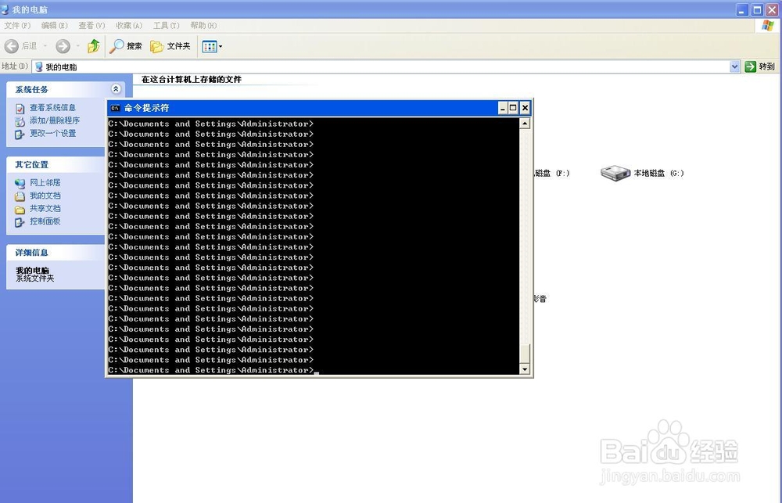Open the Tools (工具) menu
The image size is (782, 503).
point(166,26)
